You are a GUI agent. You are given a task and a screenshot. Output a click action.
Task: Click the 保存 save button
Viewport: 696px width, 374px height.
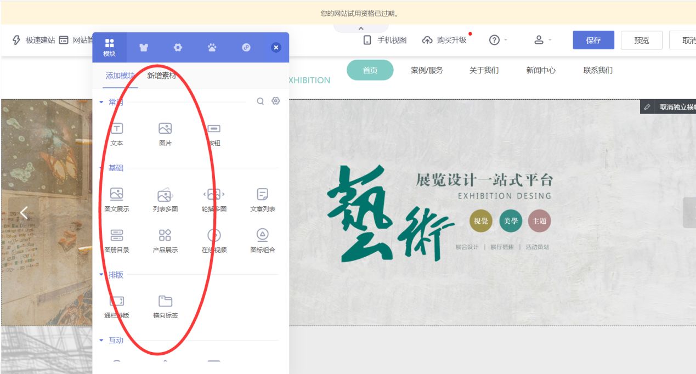(x=593, y=40)
